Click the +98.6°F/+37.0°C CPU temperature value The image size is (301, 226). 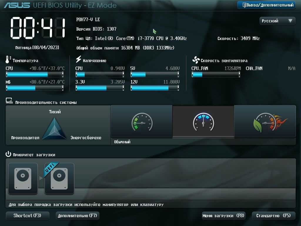[x=47, y=68]
